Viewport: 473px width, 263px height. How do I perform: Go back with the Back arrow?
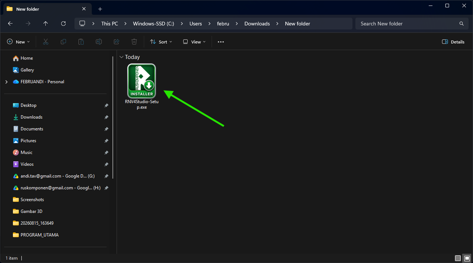[10, 24]
